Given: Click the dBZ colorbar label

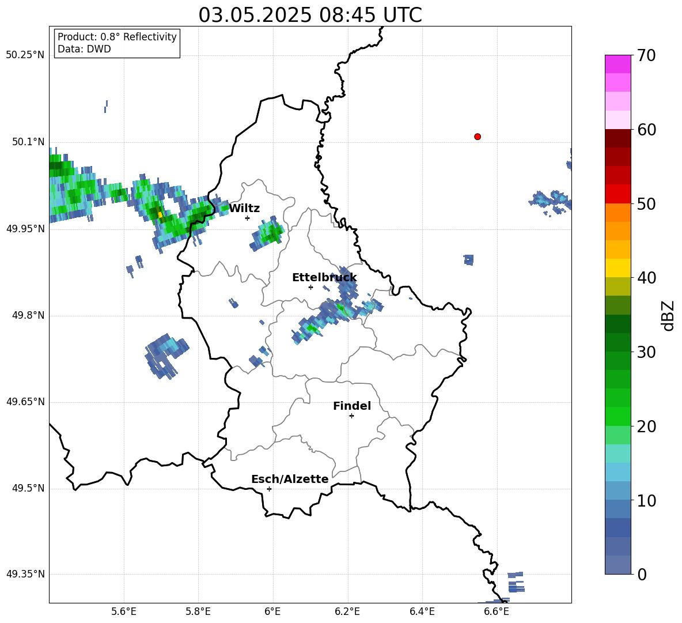Looking at the screenshot, I should [669, 315].
